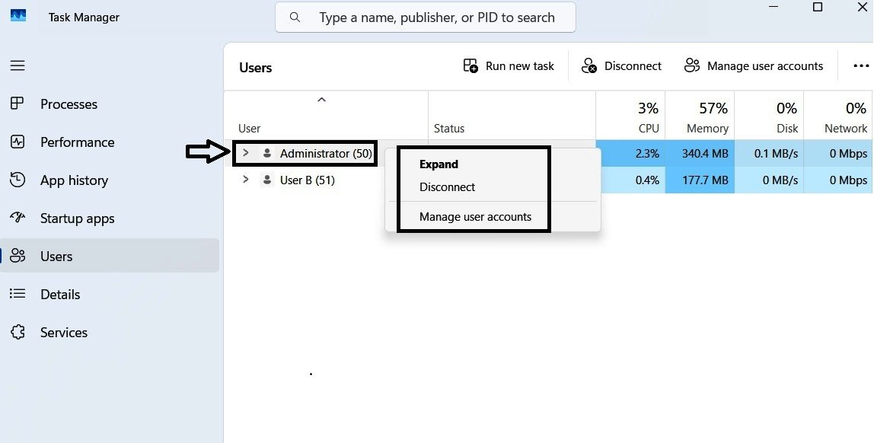Sort by the Disk column header
Viewport: 874px width, 443px height.
[787, 129]
